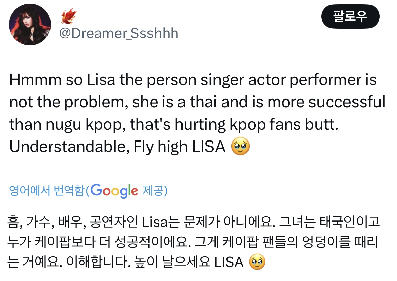This screenshot has height=281, width=397.
Task: Click the red phoenix emoji display name
Action: pos(68,16)
